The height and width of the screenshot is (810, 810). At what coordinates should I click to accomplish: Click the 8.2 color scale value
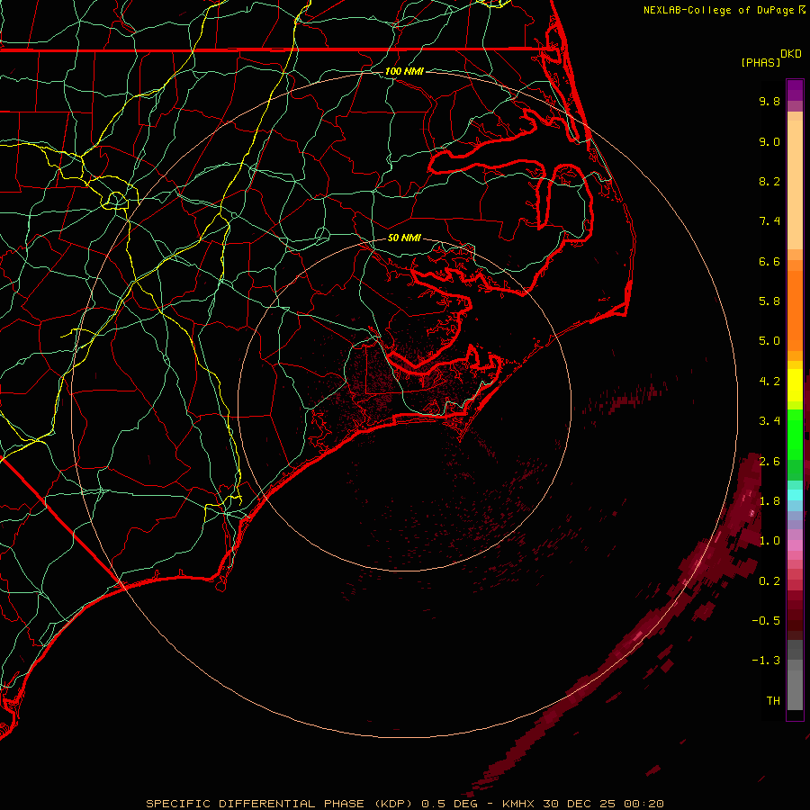tap(769, 181)
